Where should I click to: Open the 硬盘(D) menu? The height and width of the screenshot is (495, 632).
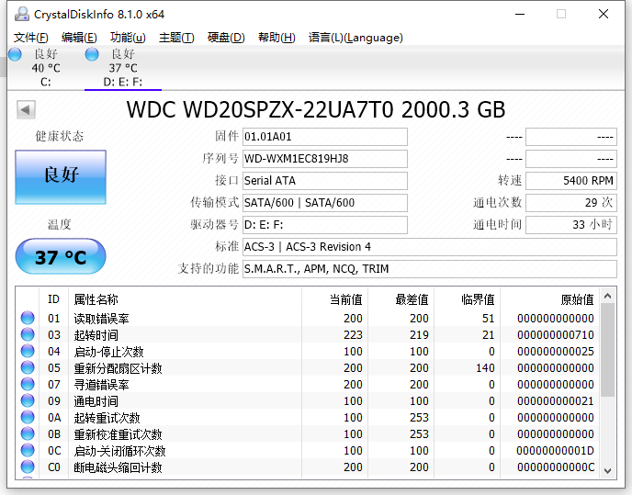226,38
